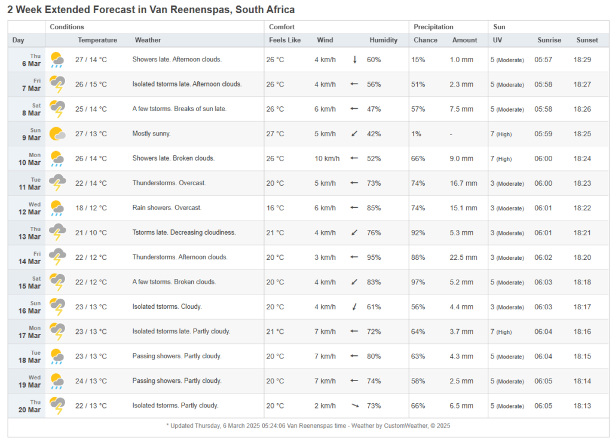This screenshot has width=612, height=442.
Task: Click the 11 Mar overcast thunderstorm icon
Action: (x=57, y=183)
